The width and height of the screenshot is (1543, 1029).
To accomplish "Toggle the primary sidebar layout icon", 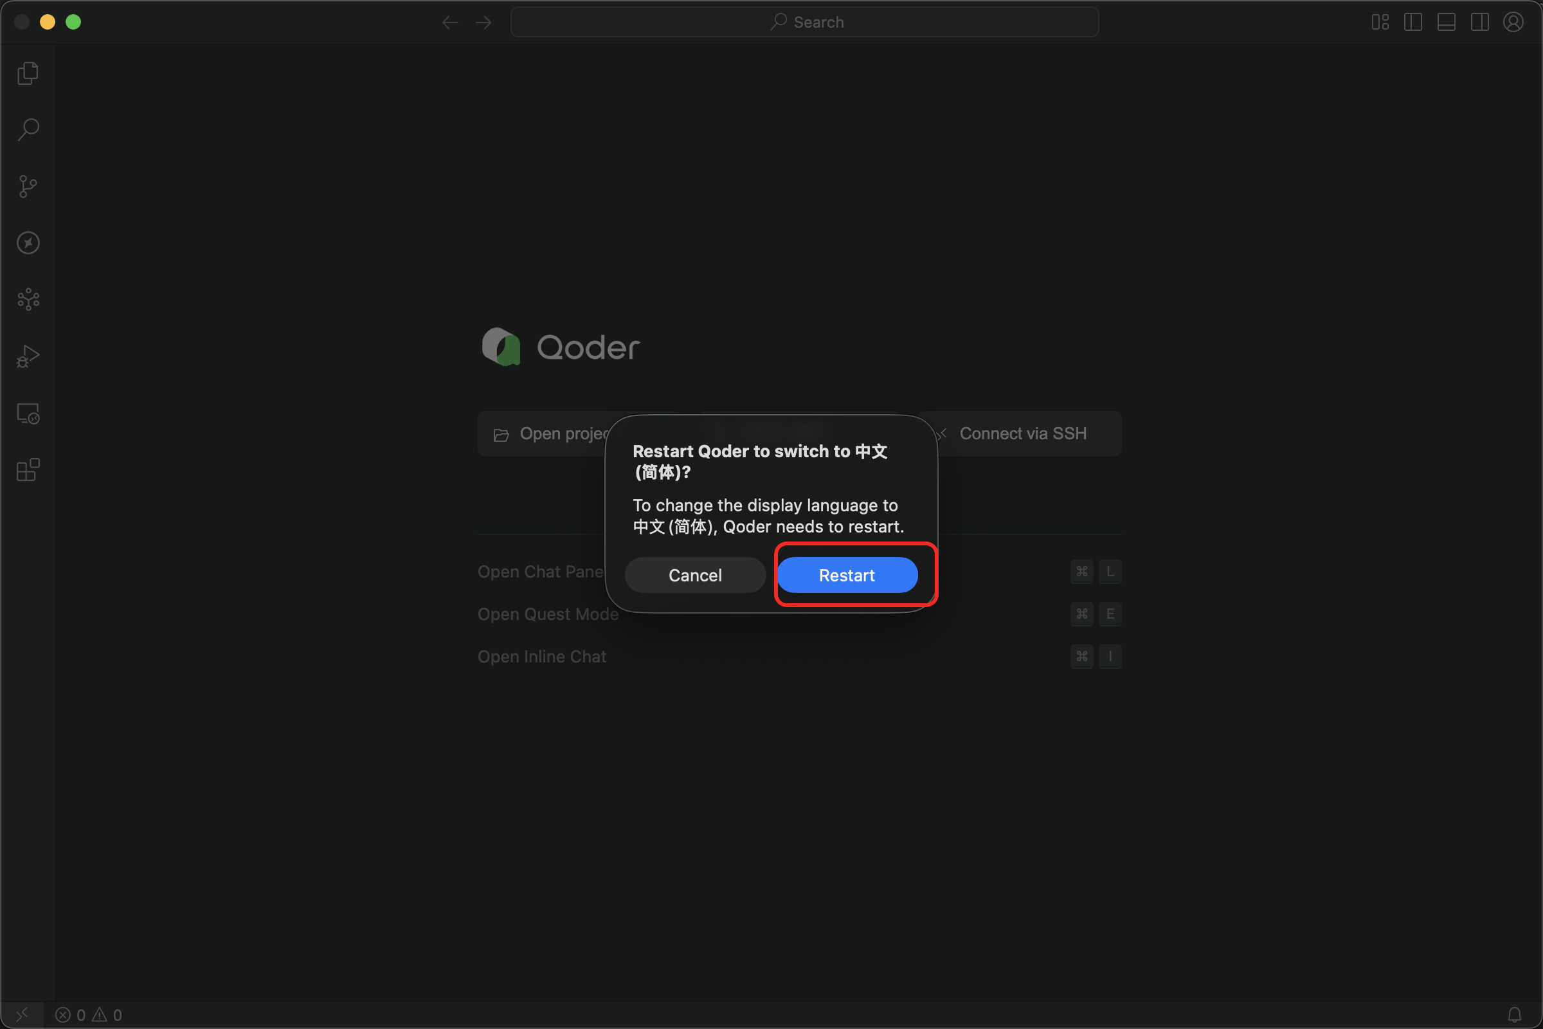I will [x=1412, y=22].
